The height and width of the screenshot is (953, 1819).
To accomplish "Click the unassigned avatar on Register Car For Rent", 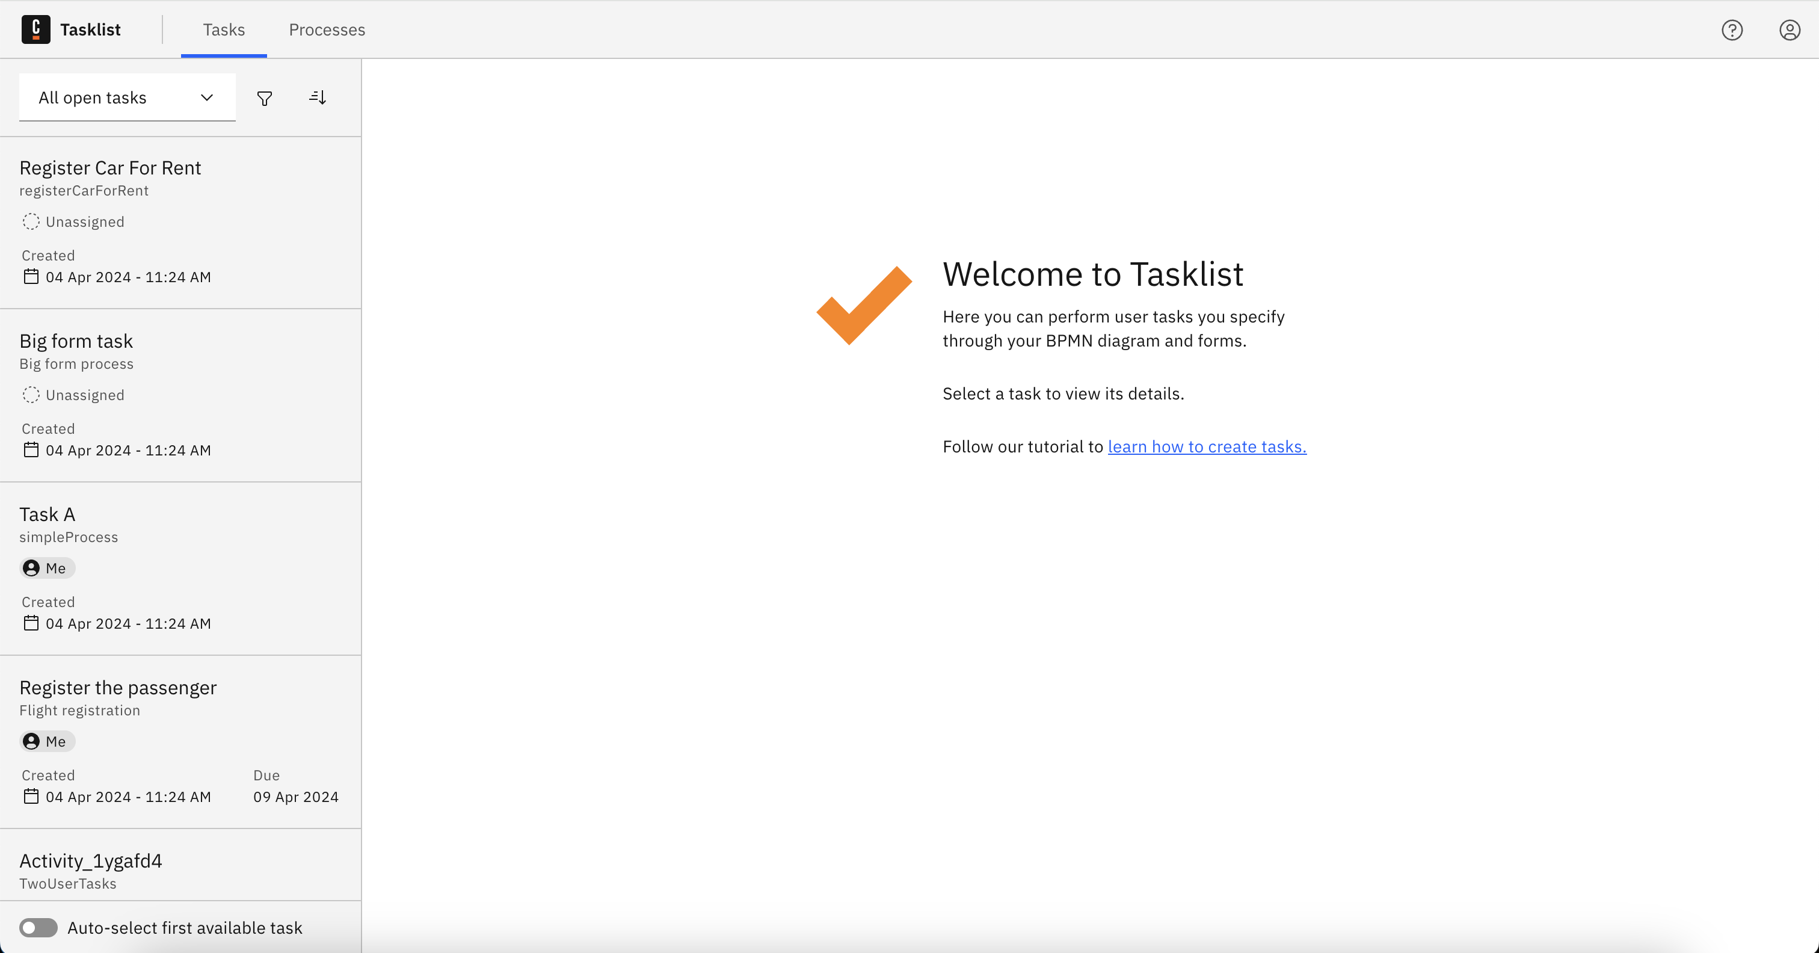I will point(31,221).
